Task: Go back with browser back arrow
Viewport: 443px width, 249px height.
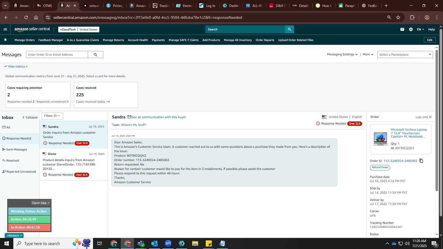Action: (x=6, y=17)
